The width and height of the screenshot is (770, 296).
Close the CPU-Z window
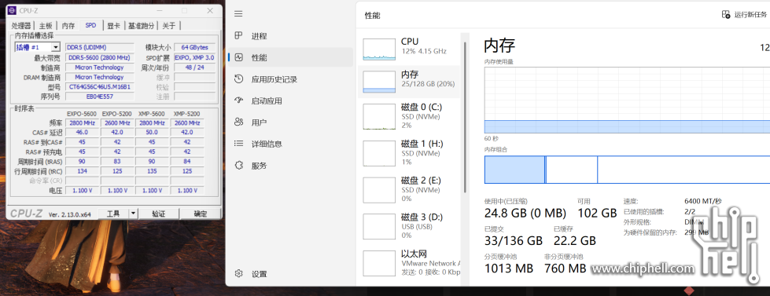210,10
